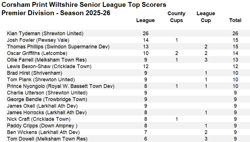Viewport: 250px width, 142px height.
Task: Click Prince Nyongolo (Royal W. Bassett Town Dev)
Action: [x=61, y=86]
